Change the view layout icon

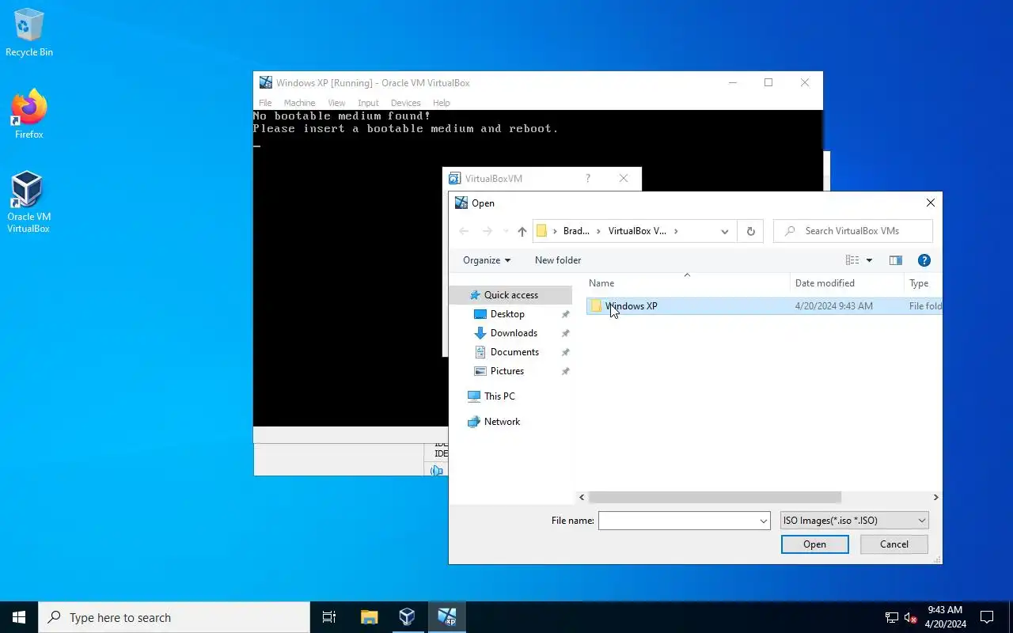point(852,260)
